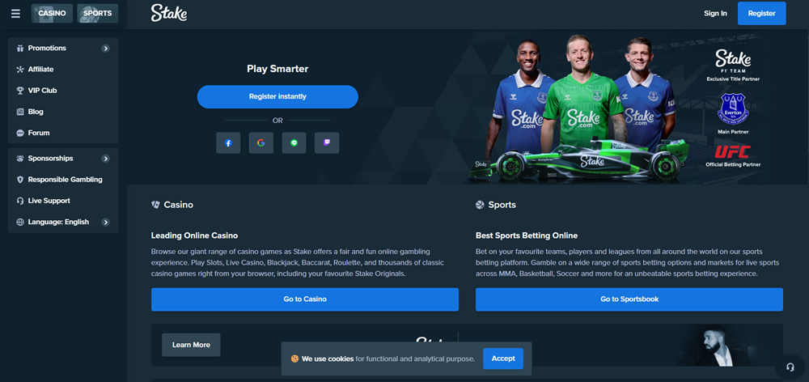
Task: Sign up with the Facebook icon
Action: [228, 143]
